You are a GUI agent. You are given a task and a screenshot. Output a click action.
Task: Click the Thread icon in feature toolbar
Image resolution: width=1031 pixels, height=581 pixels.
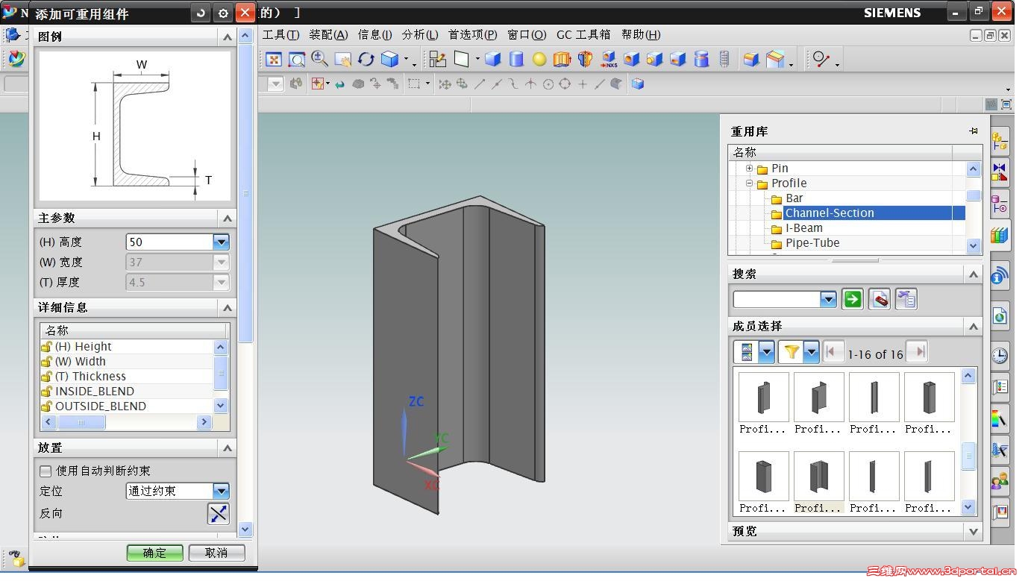tap(724, 60)
